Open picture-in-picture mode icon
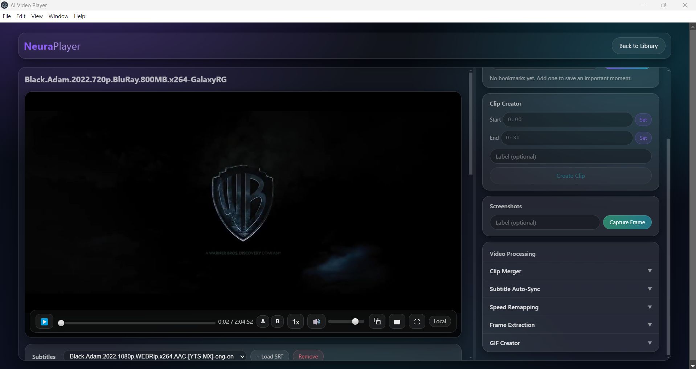This screenshot has width=696, height=369. tap(377, 321)
